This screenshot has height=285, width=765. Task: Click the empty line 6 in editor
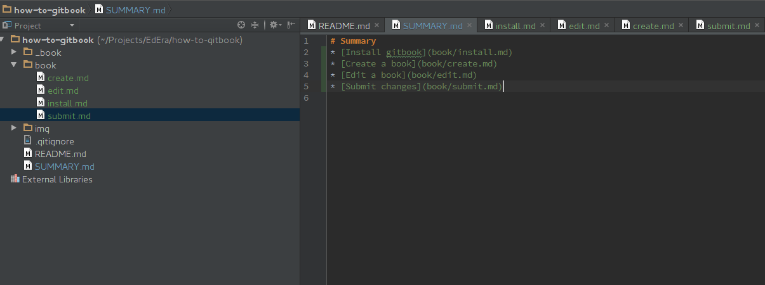[546, 98]
